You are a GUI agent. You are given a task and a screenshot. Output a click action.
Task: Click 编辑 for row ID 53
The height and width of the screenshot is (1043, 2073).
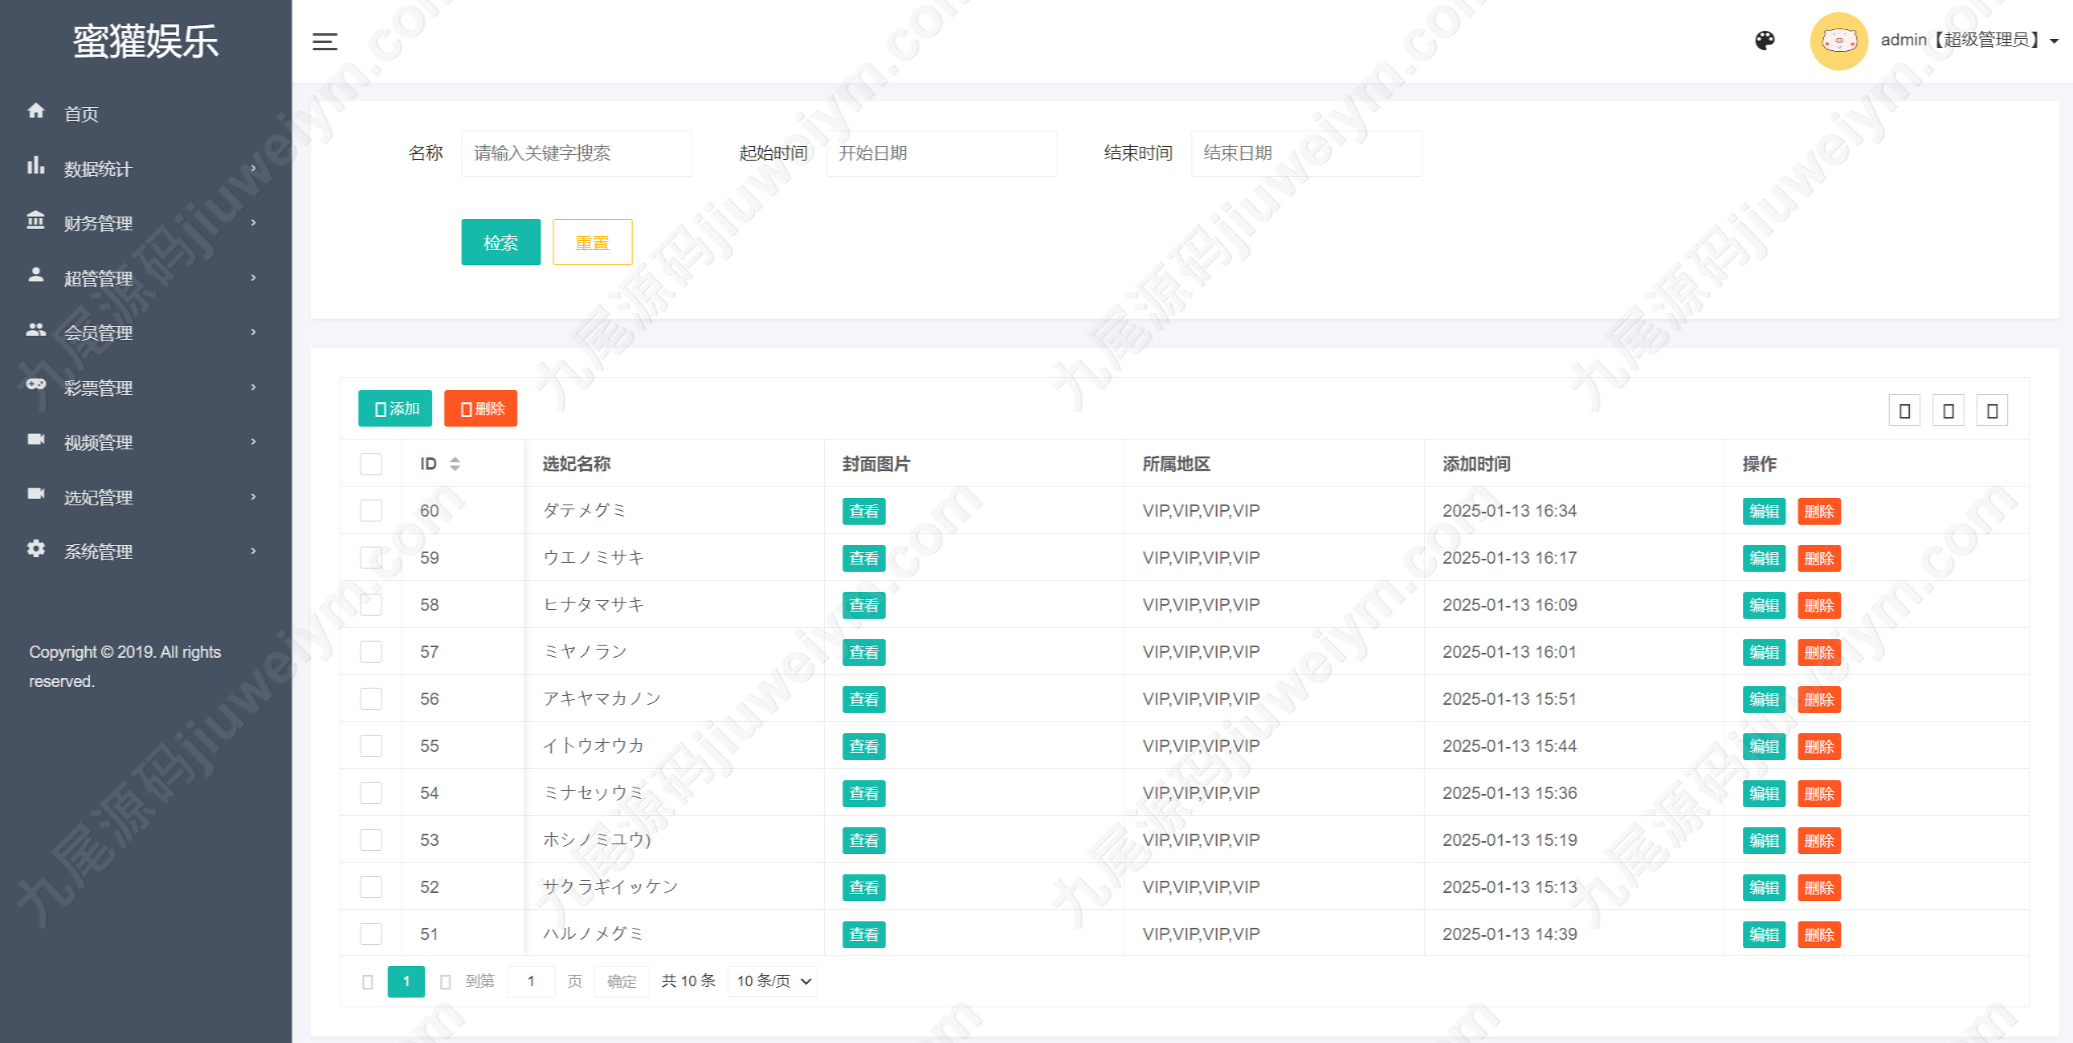tap(1764, 841)
